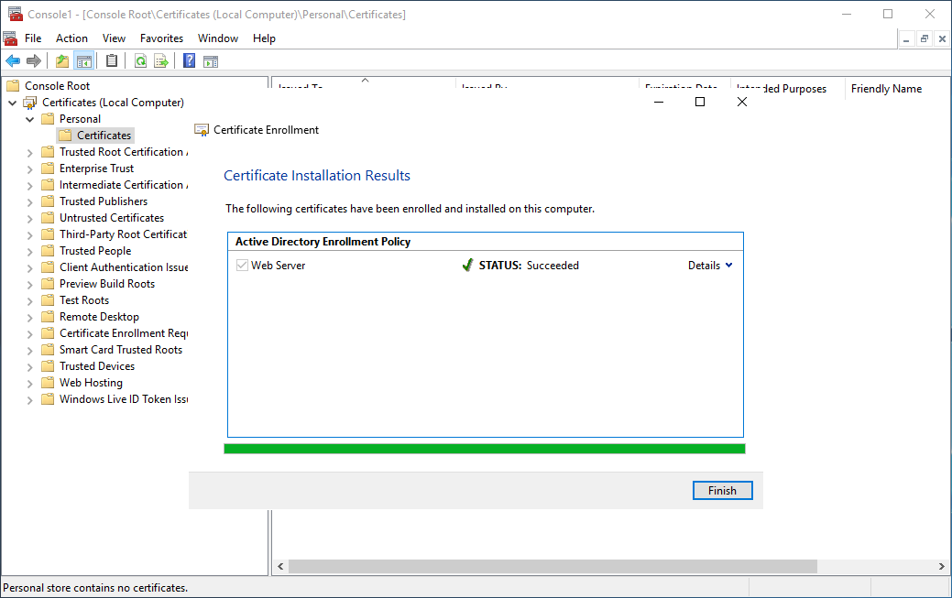
Task: Open Help with the question mark icon
Action: 189,61
